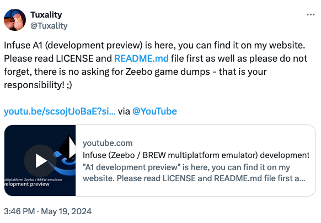
Task: Click the "development preview" caption on the thumbnail
Action: click(27, 184)
